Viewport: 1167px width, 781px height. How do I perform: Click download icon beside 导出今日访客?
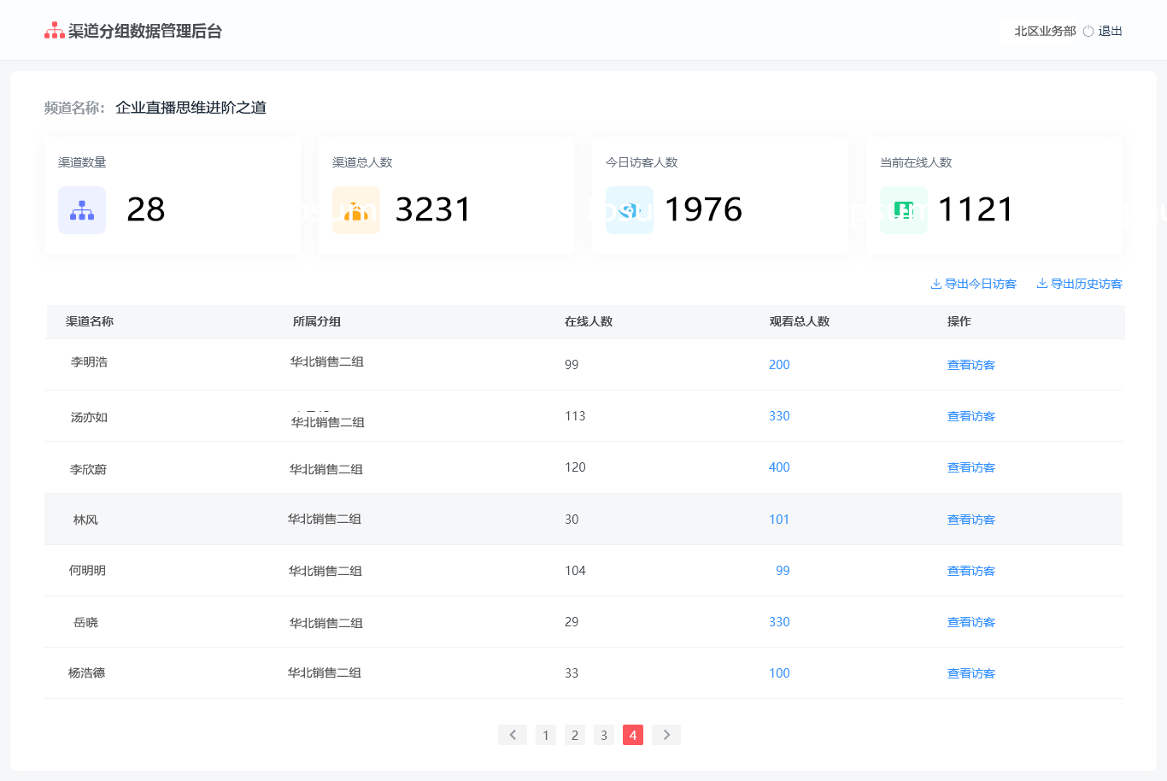936,284
